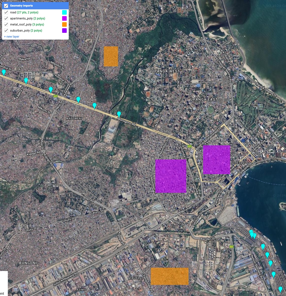Image resolution: width=286 pixels, height=296 pixels.
Task: Select the cyan pin just below the overlapping port pin cluster
Action: coord(263,247)
